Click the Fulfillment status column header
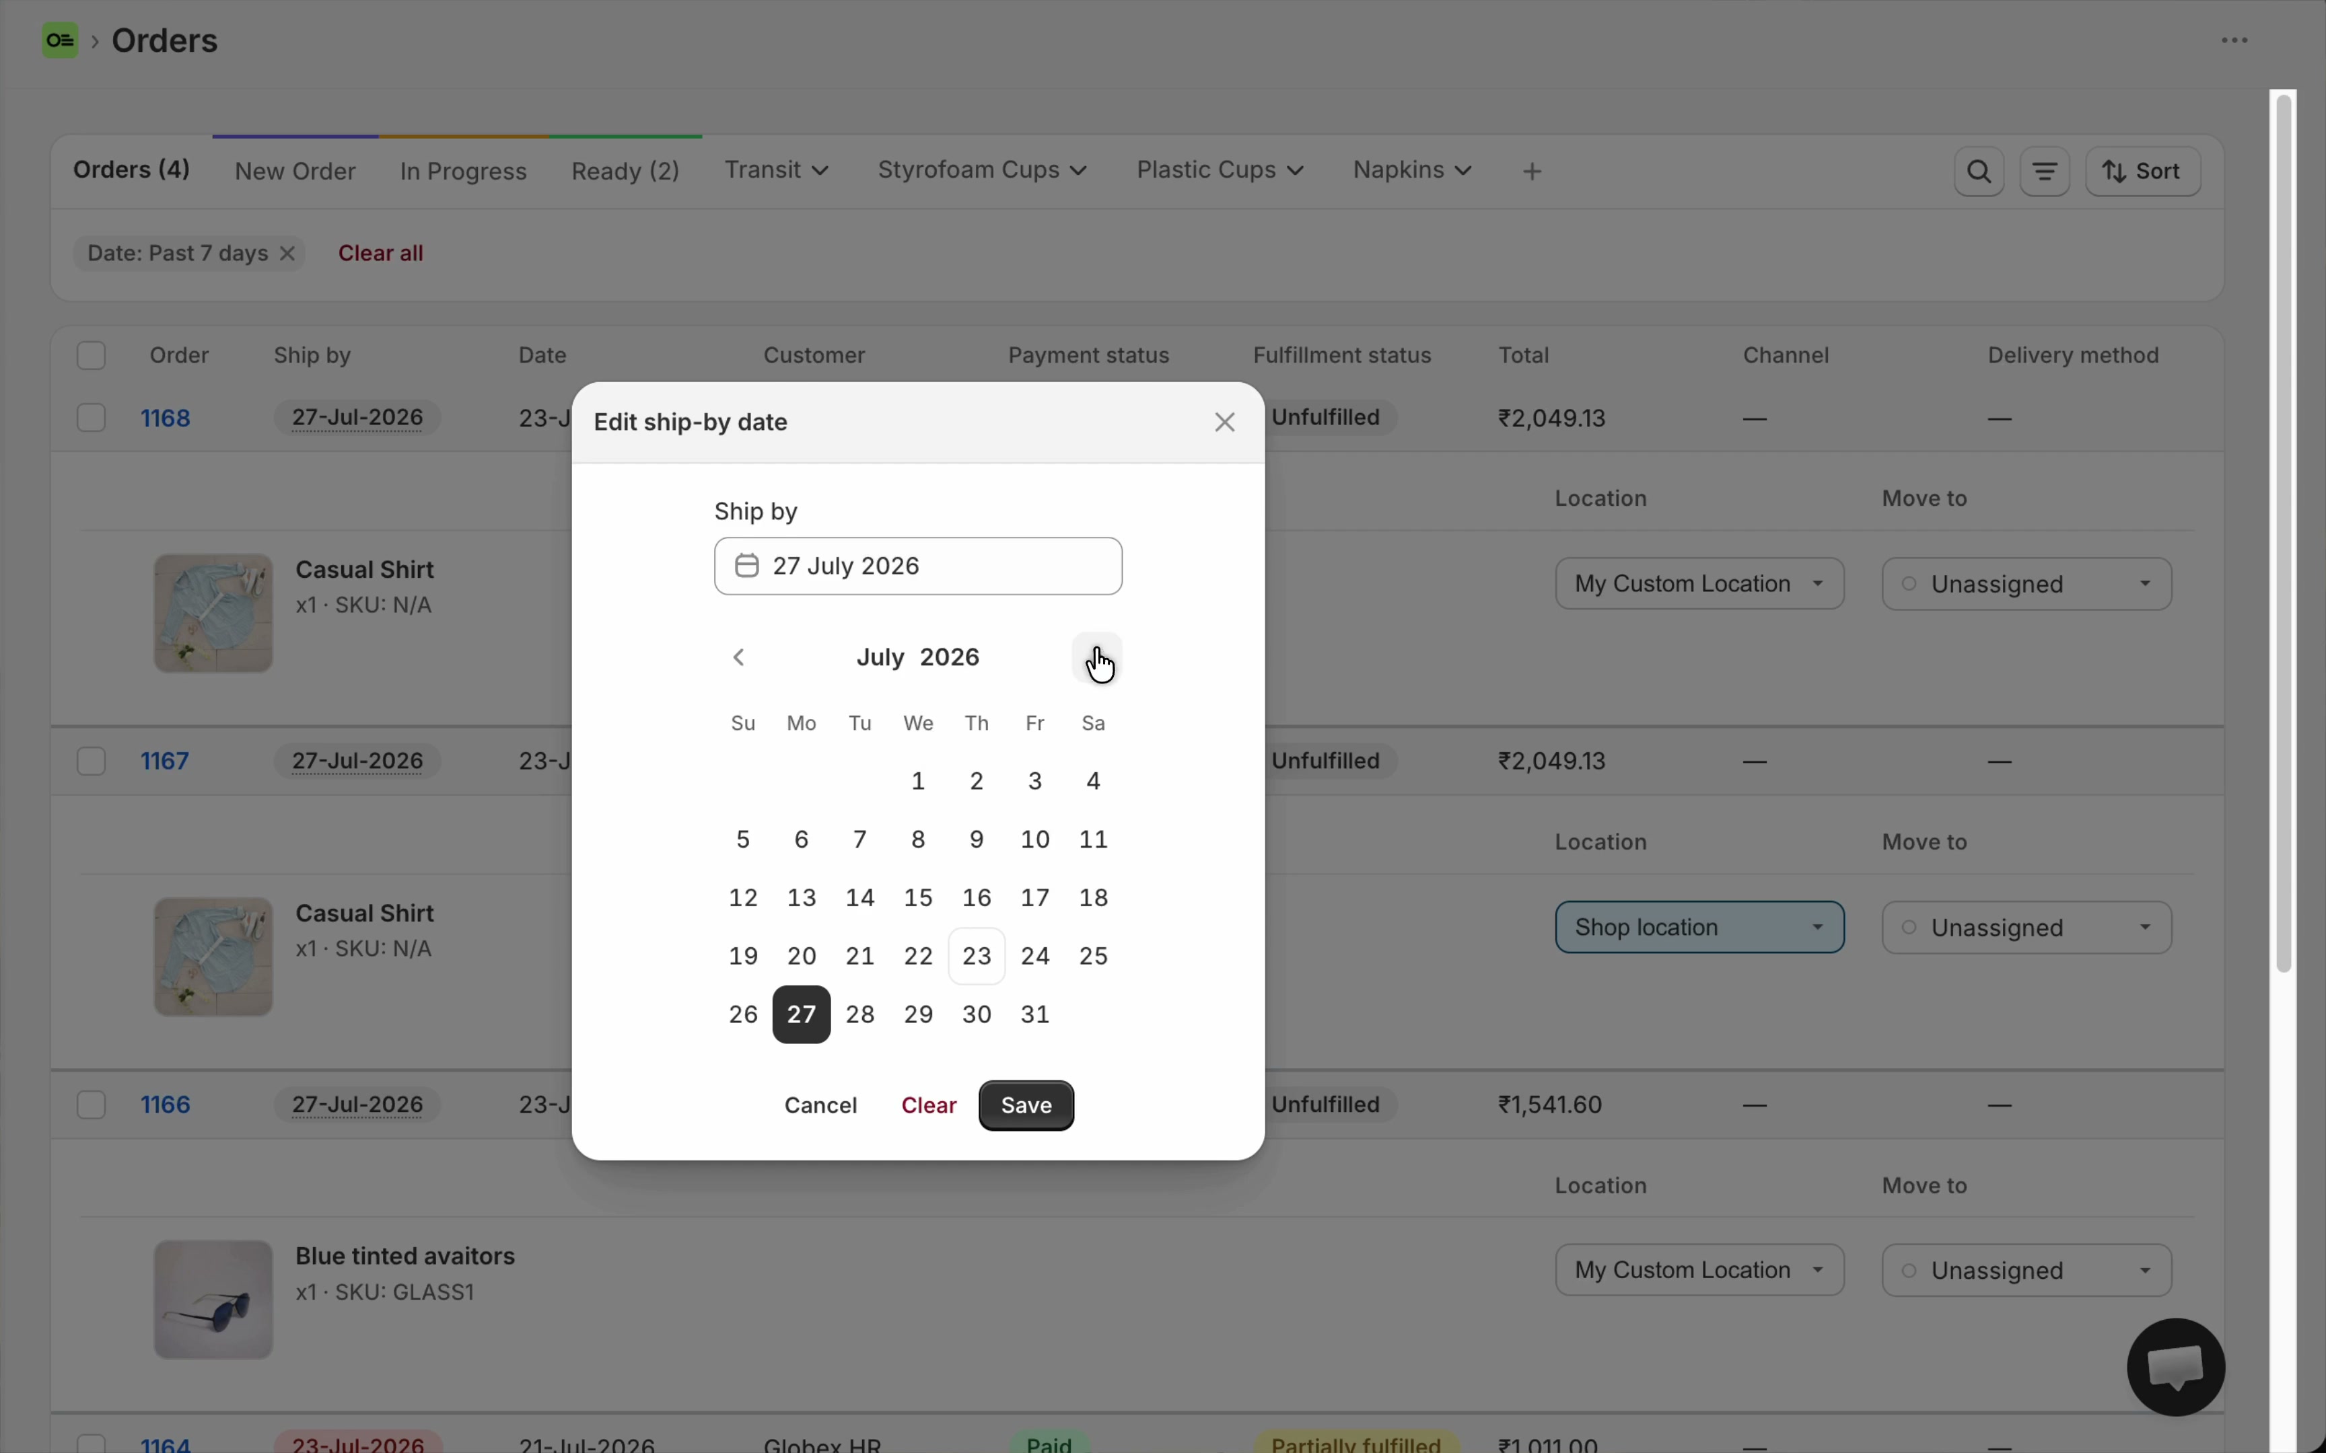The height and width of the screenshot is (1453, 2326). (x=1343, y=356)
